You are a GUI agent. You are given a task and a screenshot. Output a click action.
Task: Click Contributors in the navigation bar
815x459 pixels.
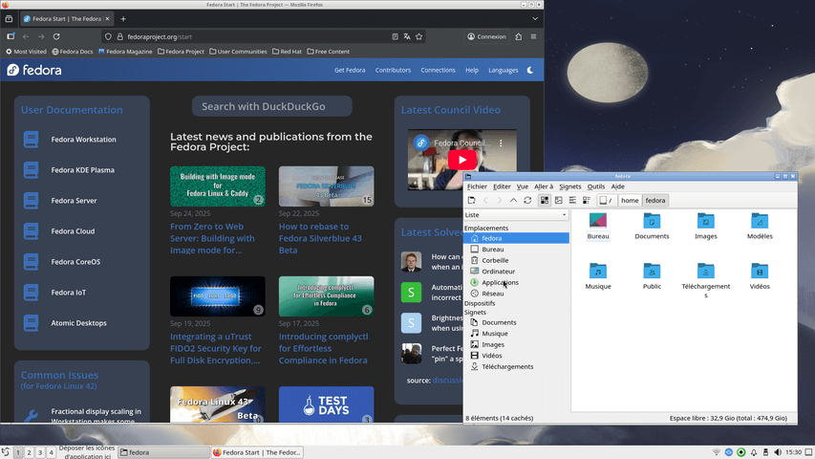393,70
